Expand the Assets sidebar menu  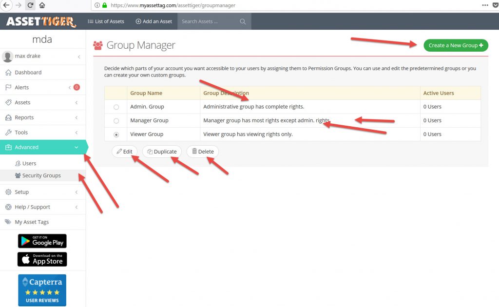[x=22, y=103]
